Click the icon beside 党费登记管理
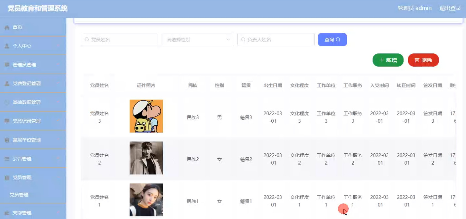466x219 pixels. coord(7,84)
